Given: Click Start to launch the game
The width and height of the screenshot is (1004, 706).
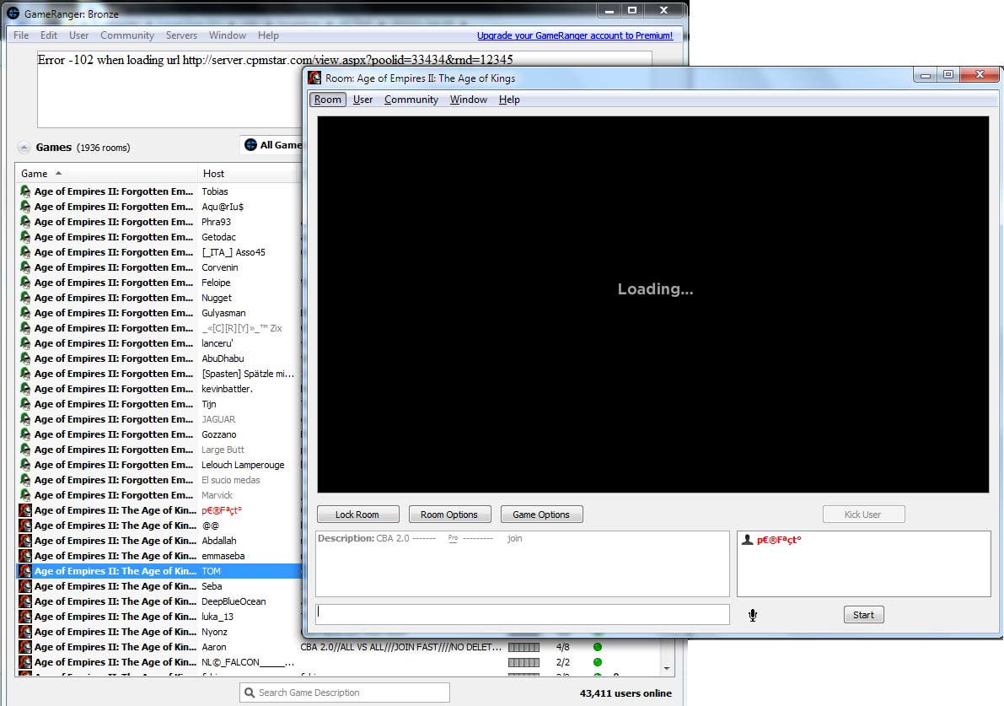Looking at the screenshot, I should [863, 615].
